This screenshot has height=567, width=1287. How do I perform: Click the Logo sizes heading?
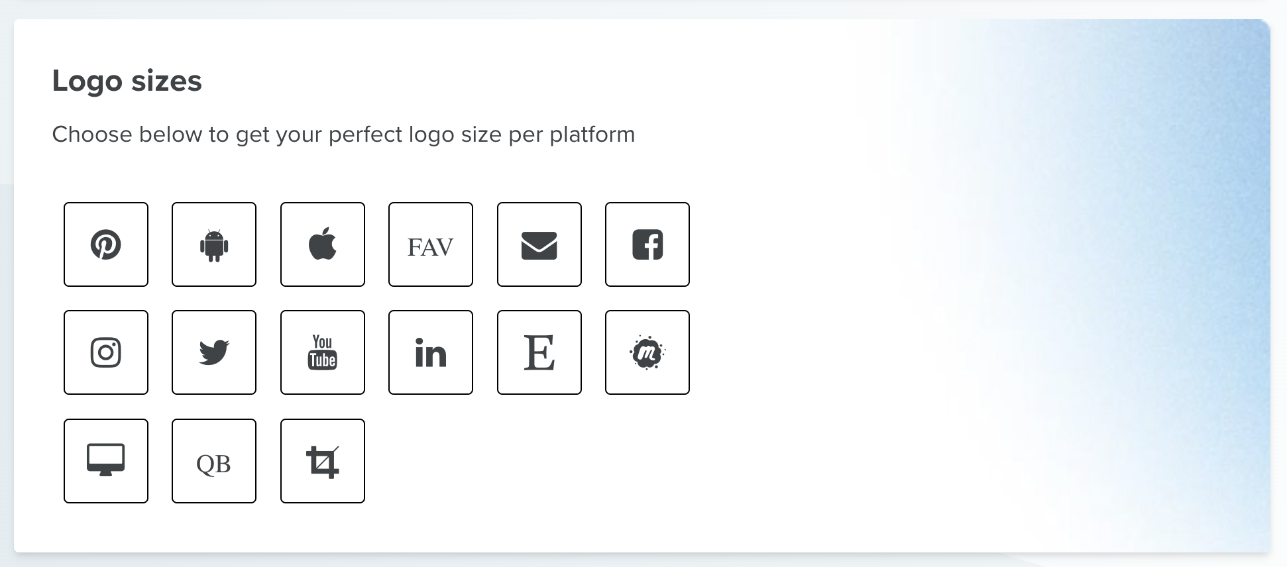[127, 81]
